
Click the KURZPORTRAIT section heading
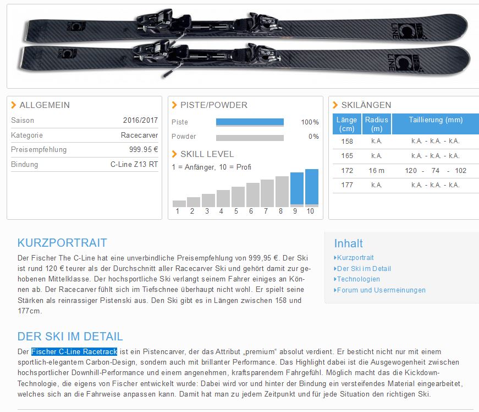62,243
